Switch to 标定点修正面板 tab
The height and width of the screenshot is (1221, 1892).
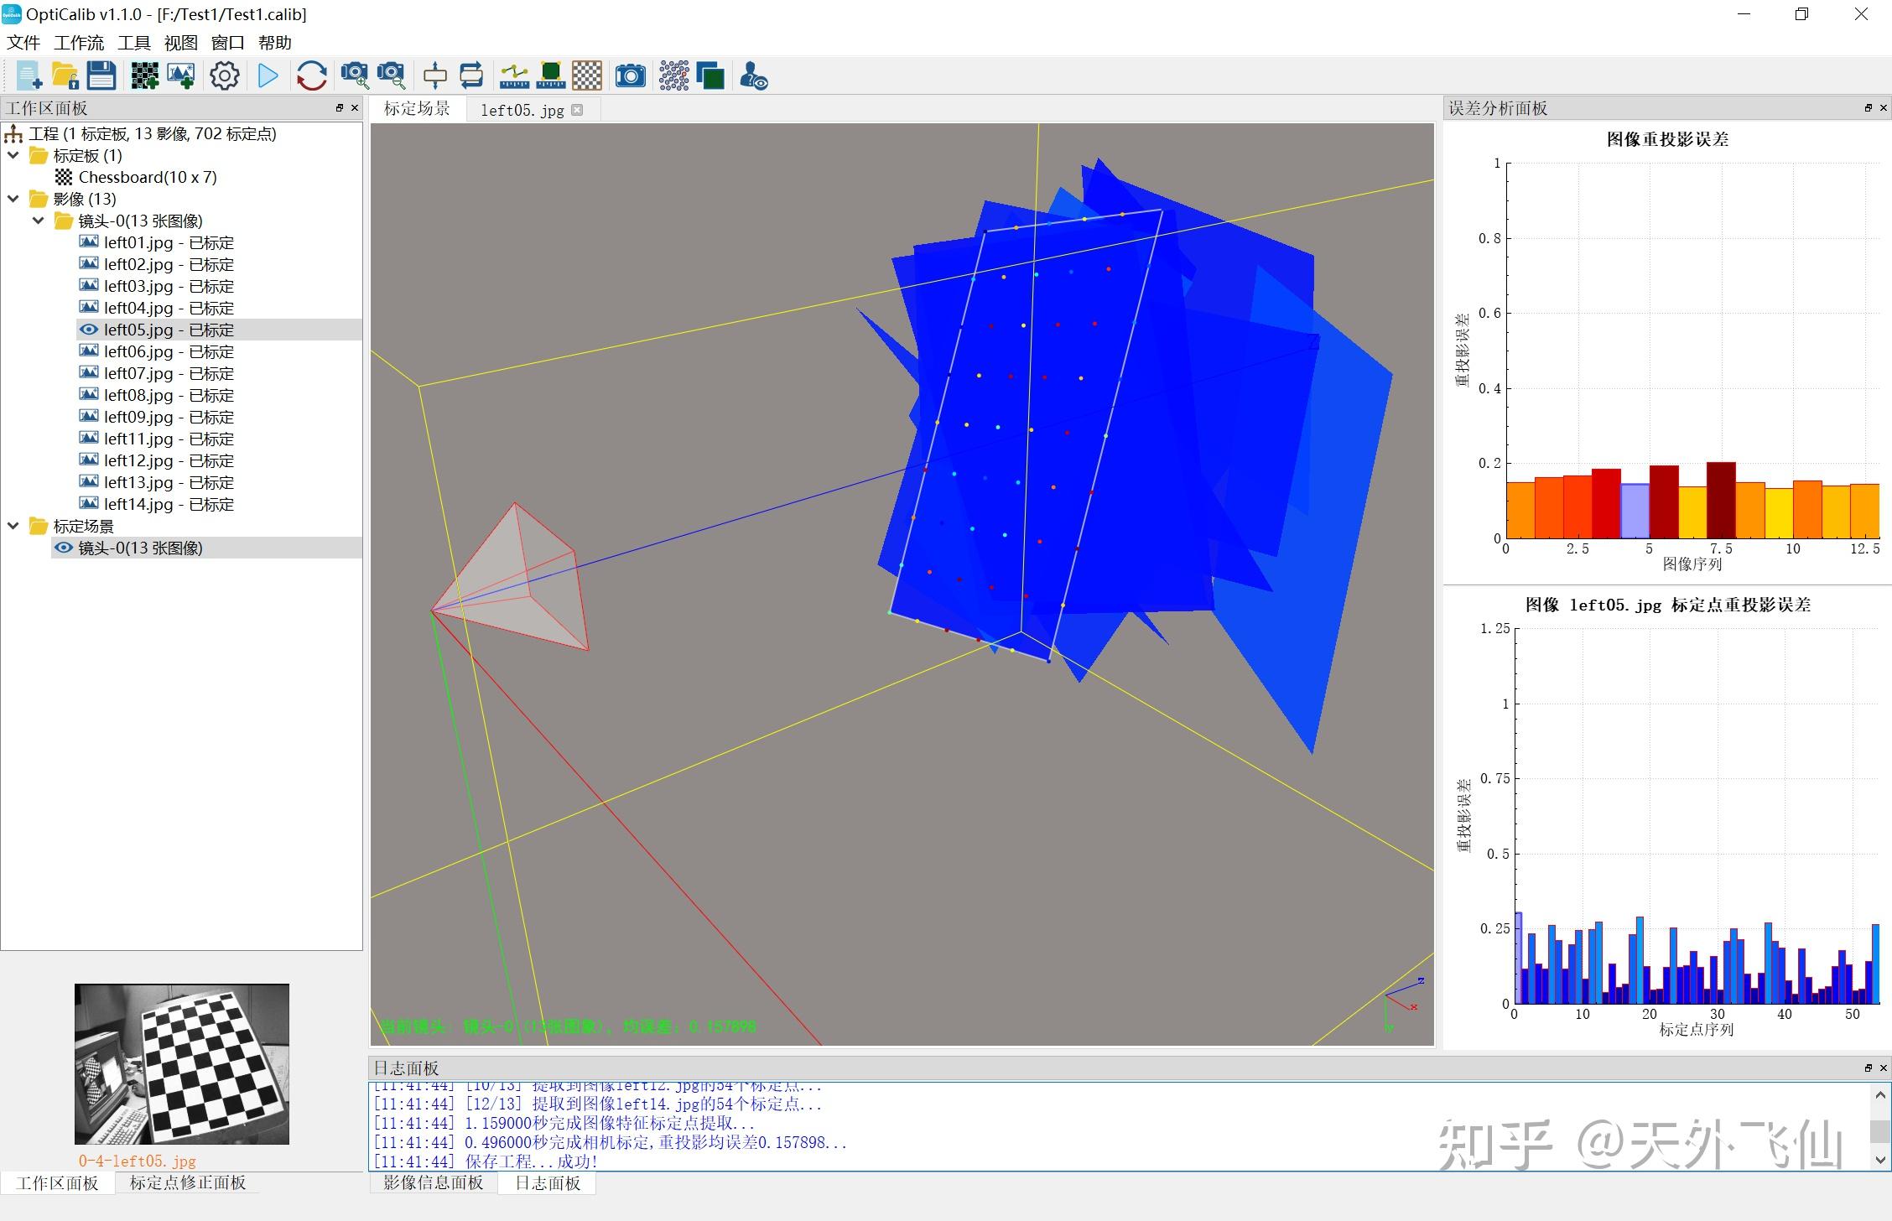click(x=187, y=1182)
